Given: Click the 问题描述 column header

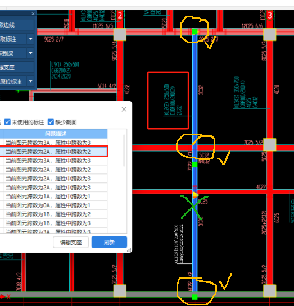Looking at the screenshot, I should click(x=56, y=134).
